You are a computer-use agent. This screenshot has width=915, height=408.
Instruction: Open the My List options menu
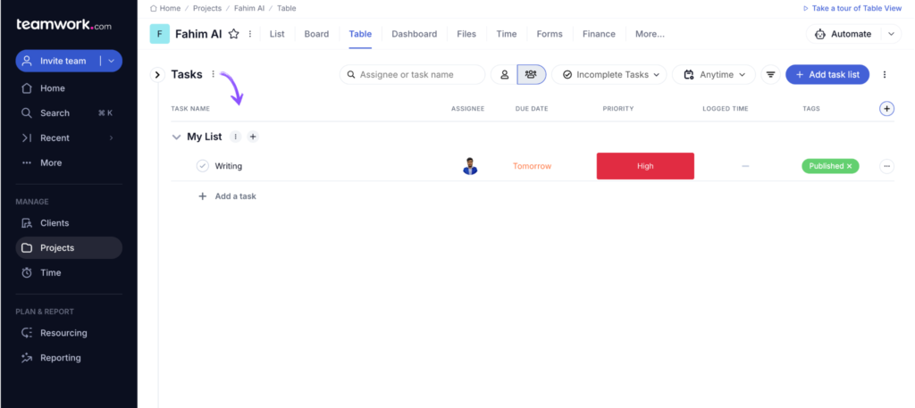[235, 137]
